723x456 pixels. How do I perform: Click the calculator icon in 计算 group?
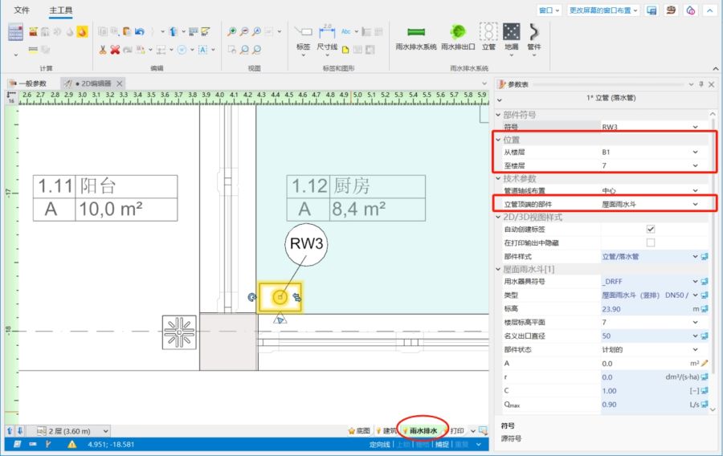pos(16,32)
